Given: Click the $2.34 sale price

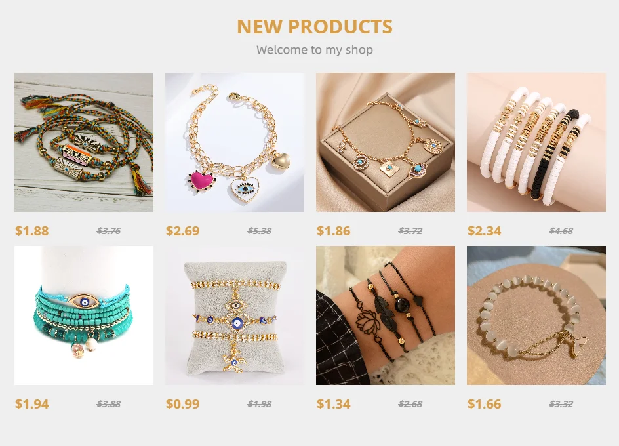Looking at the screenshot, I should (485, 231).
